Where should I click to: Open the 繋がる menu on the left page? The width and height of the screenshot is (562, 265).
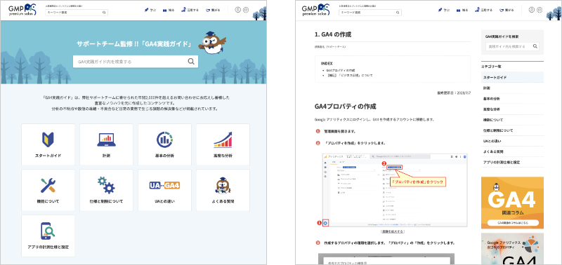[213, 11]
